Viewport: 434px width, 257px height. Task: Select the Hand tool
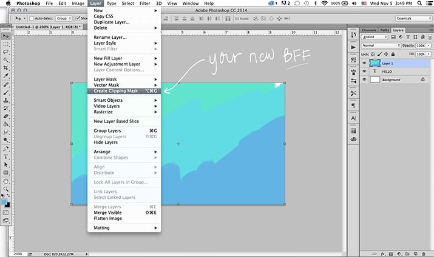click(x=6, y=182)
